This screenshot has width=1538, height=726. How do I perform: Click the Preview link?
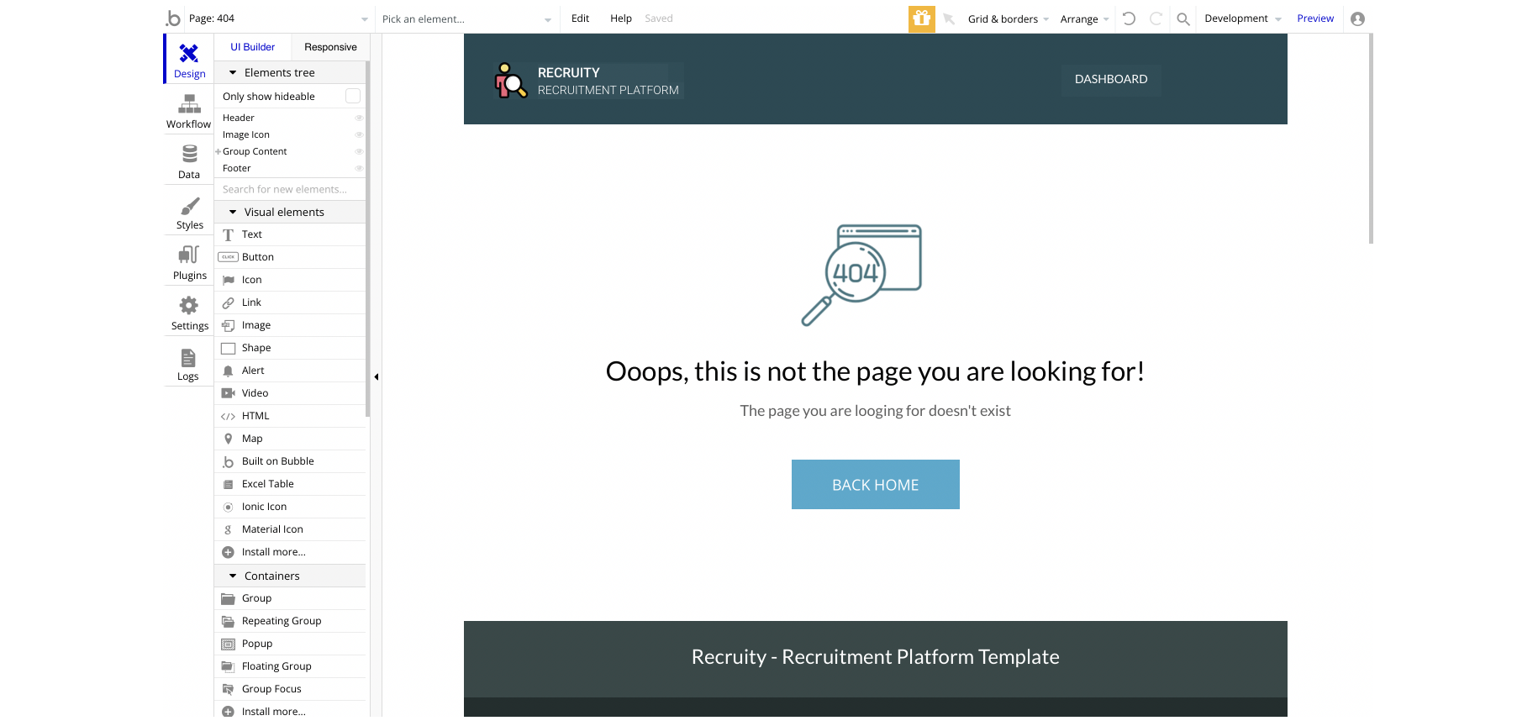coord(1315,18)
